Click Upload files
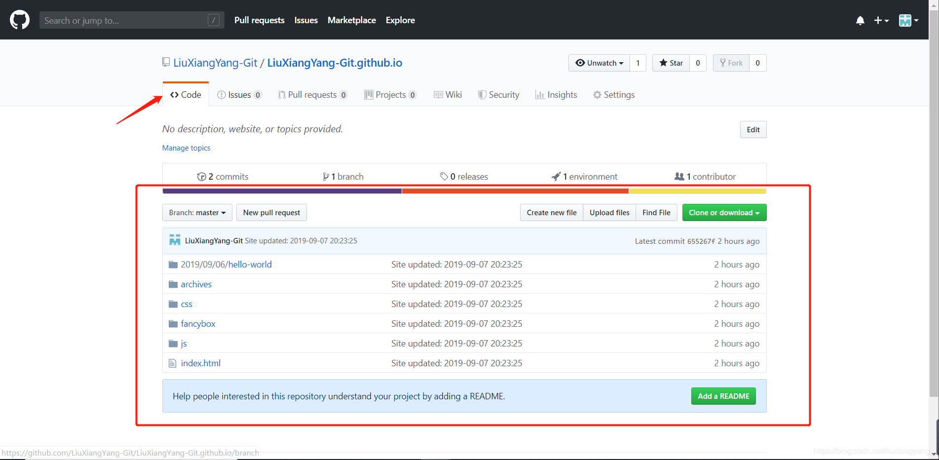Screen dimensions: 939x460 coord(609,212)
